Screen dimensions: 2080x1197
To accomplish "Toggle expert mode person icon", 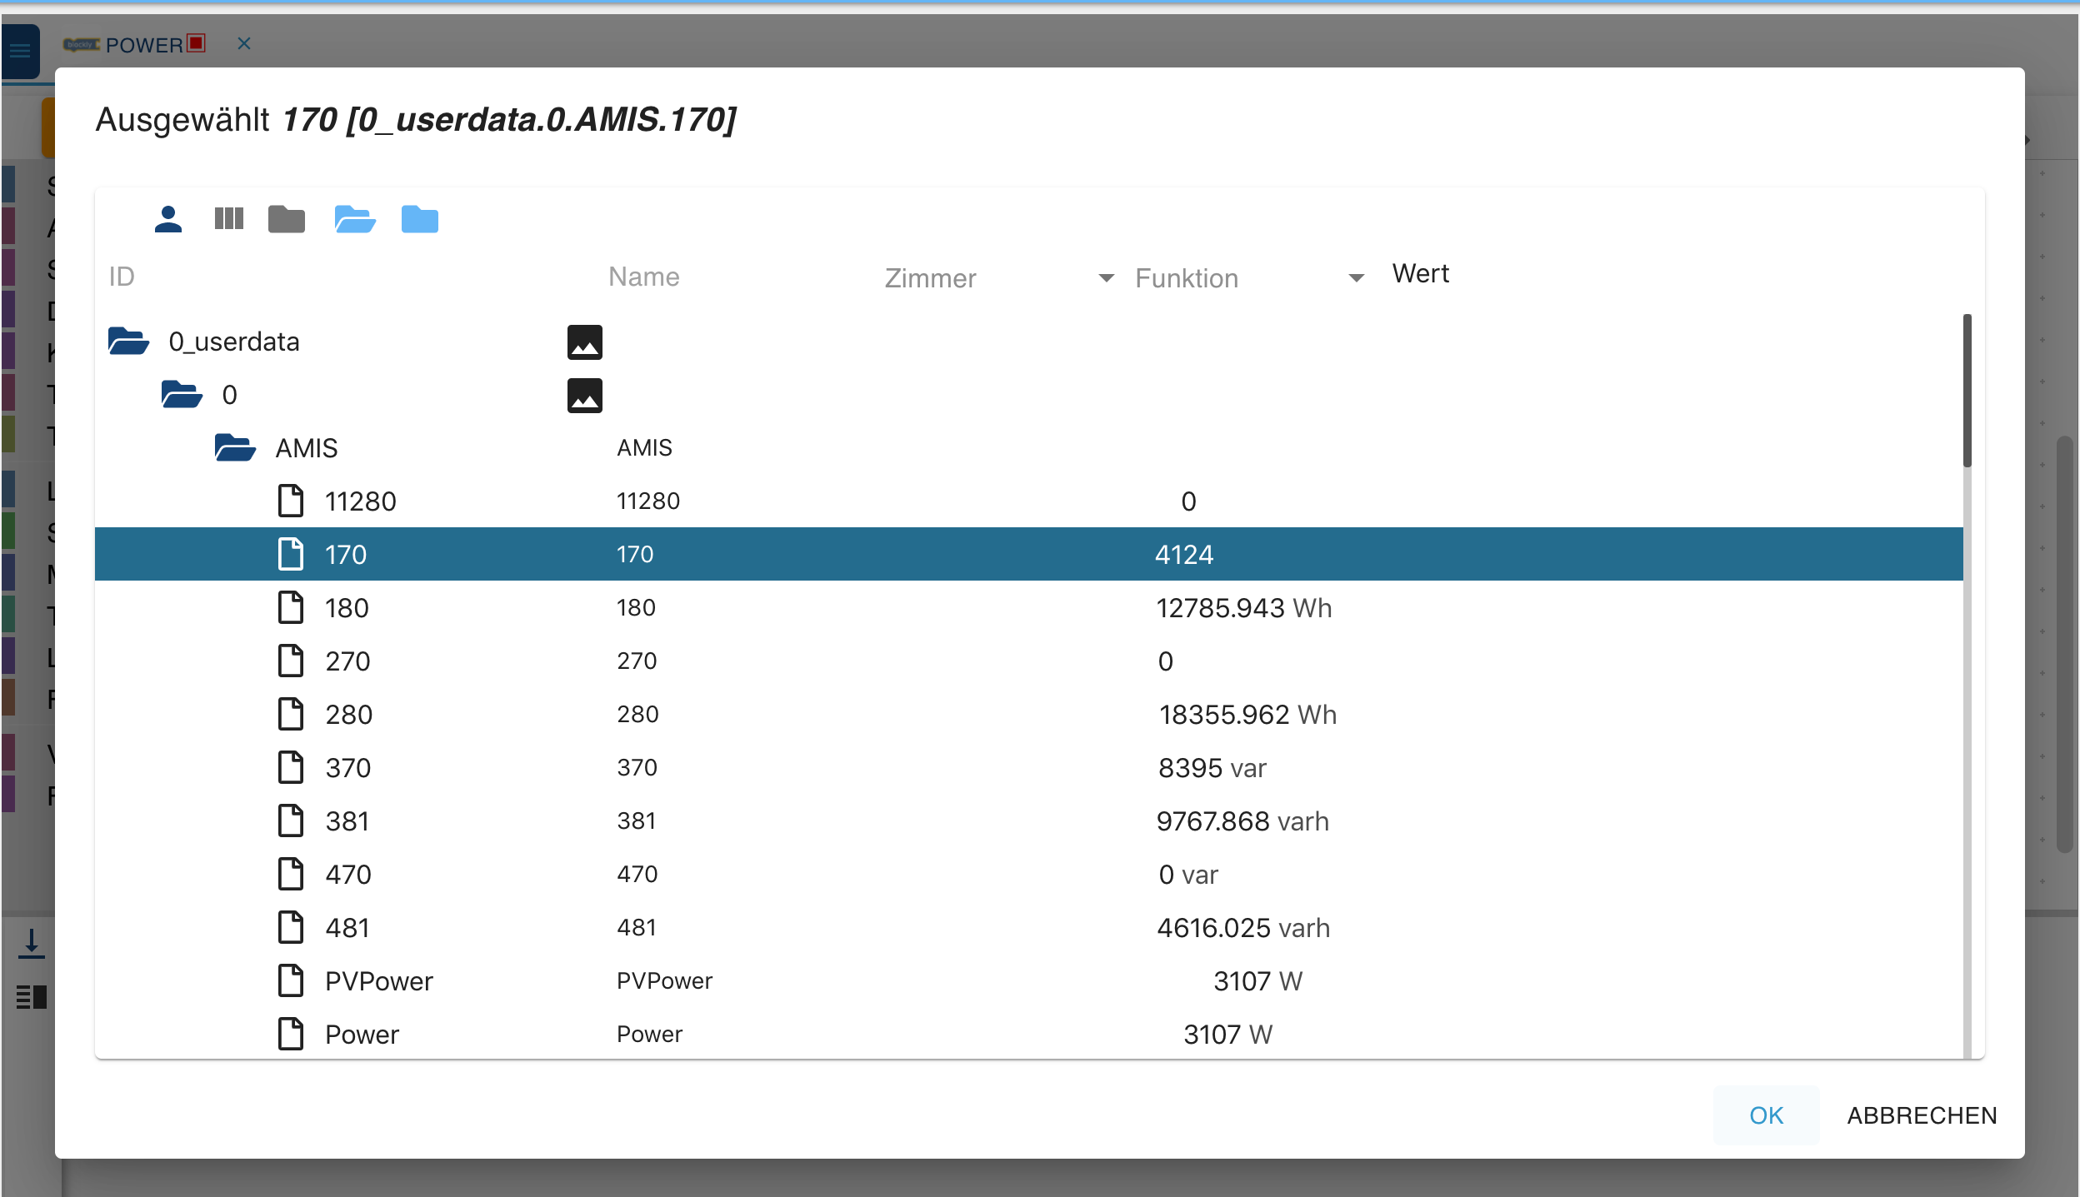I will pyautogui.click(x=168, y=220).
